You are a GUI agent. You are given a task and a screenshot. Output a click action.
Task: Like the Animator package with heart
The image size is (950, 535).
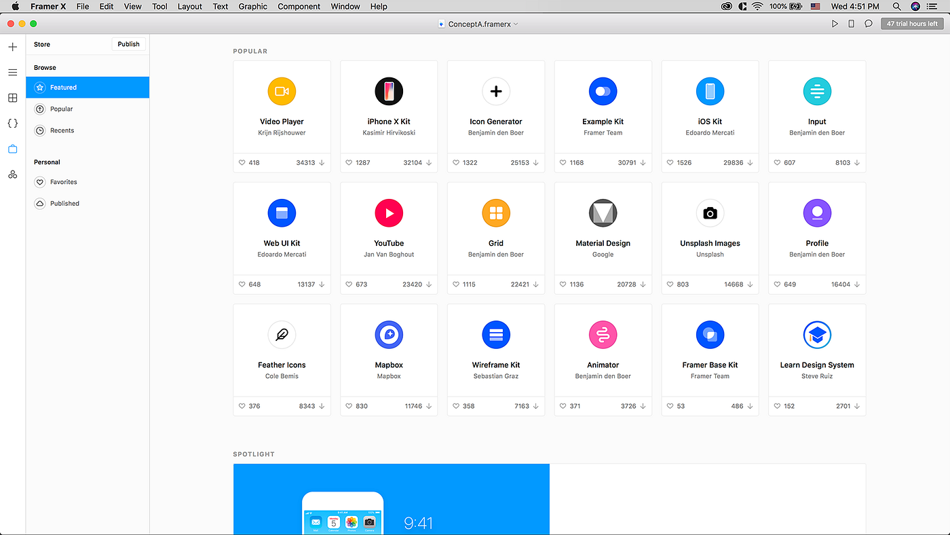[x=563, y=406]
